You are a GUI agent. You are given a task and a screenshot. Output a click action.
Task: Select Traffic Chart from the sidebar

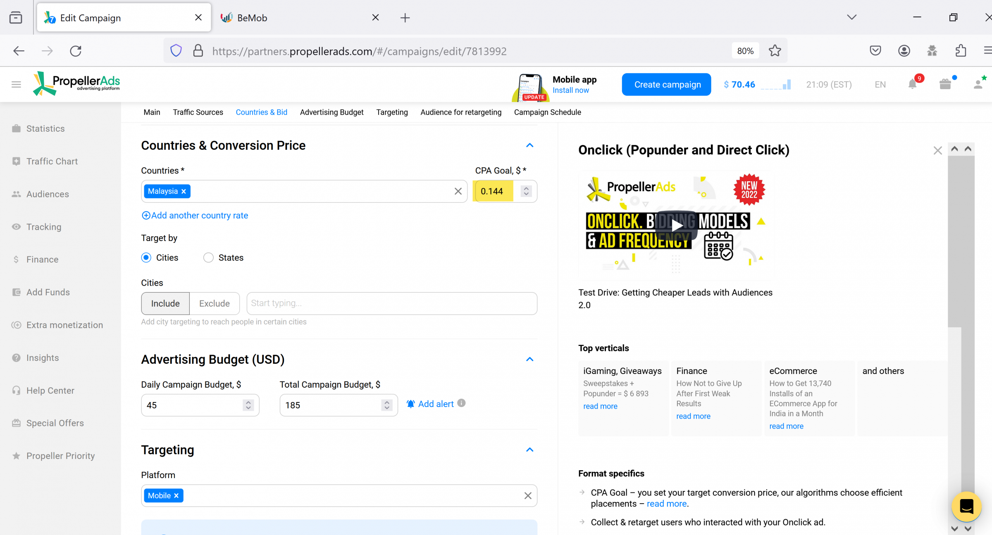click(x=52, y=161)
